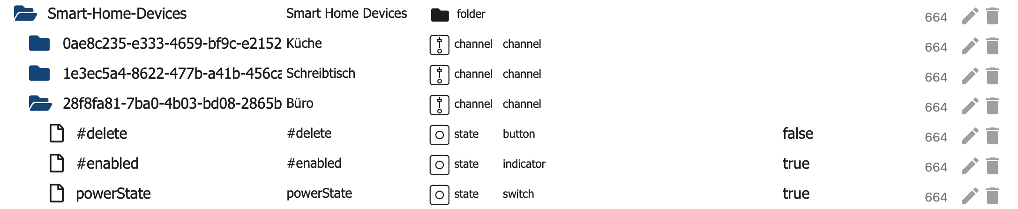Screen dimensions: 1018x209
Task: Select the powerState tree item
Action: pyautogui.click(x=113, y=194)
